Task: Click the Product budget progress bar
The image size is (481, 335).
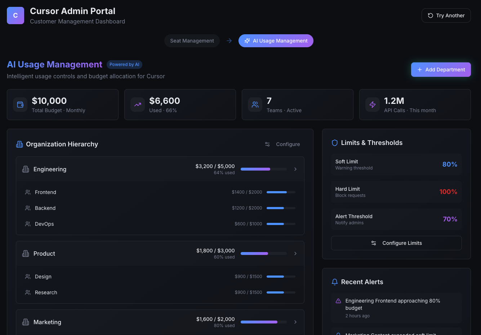Action: 264,254
